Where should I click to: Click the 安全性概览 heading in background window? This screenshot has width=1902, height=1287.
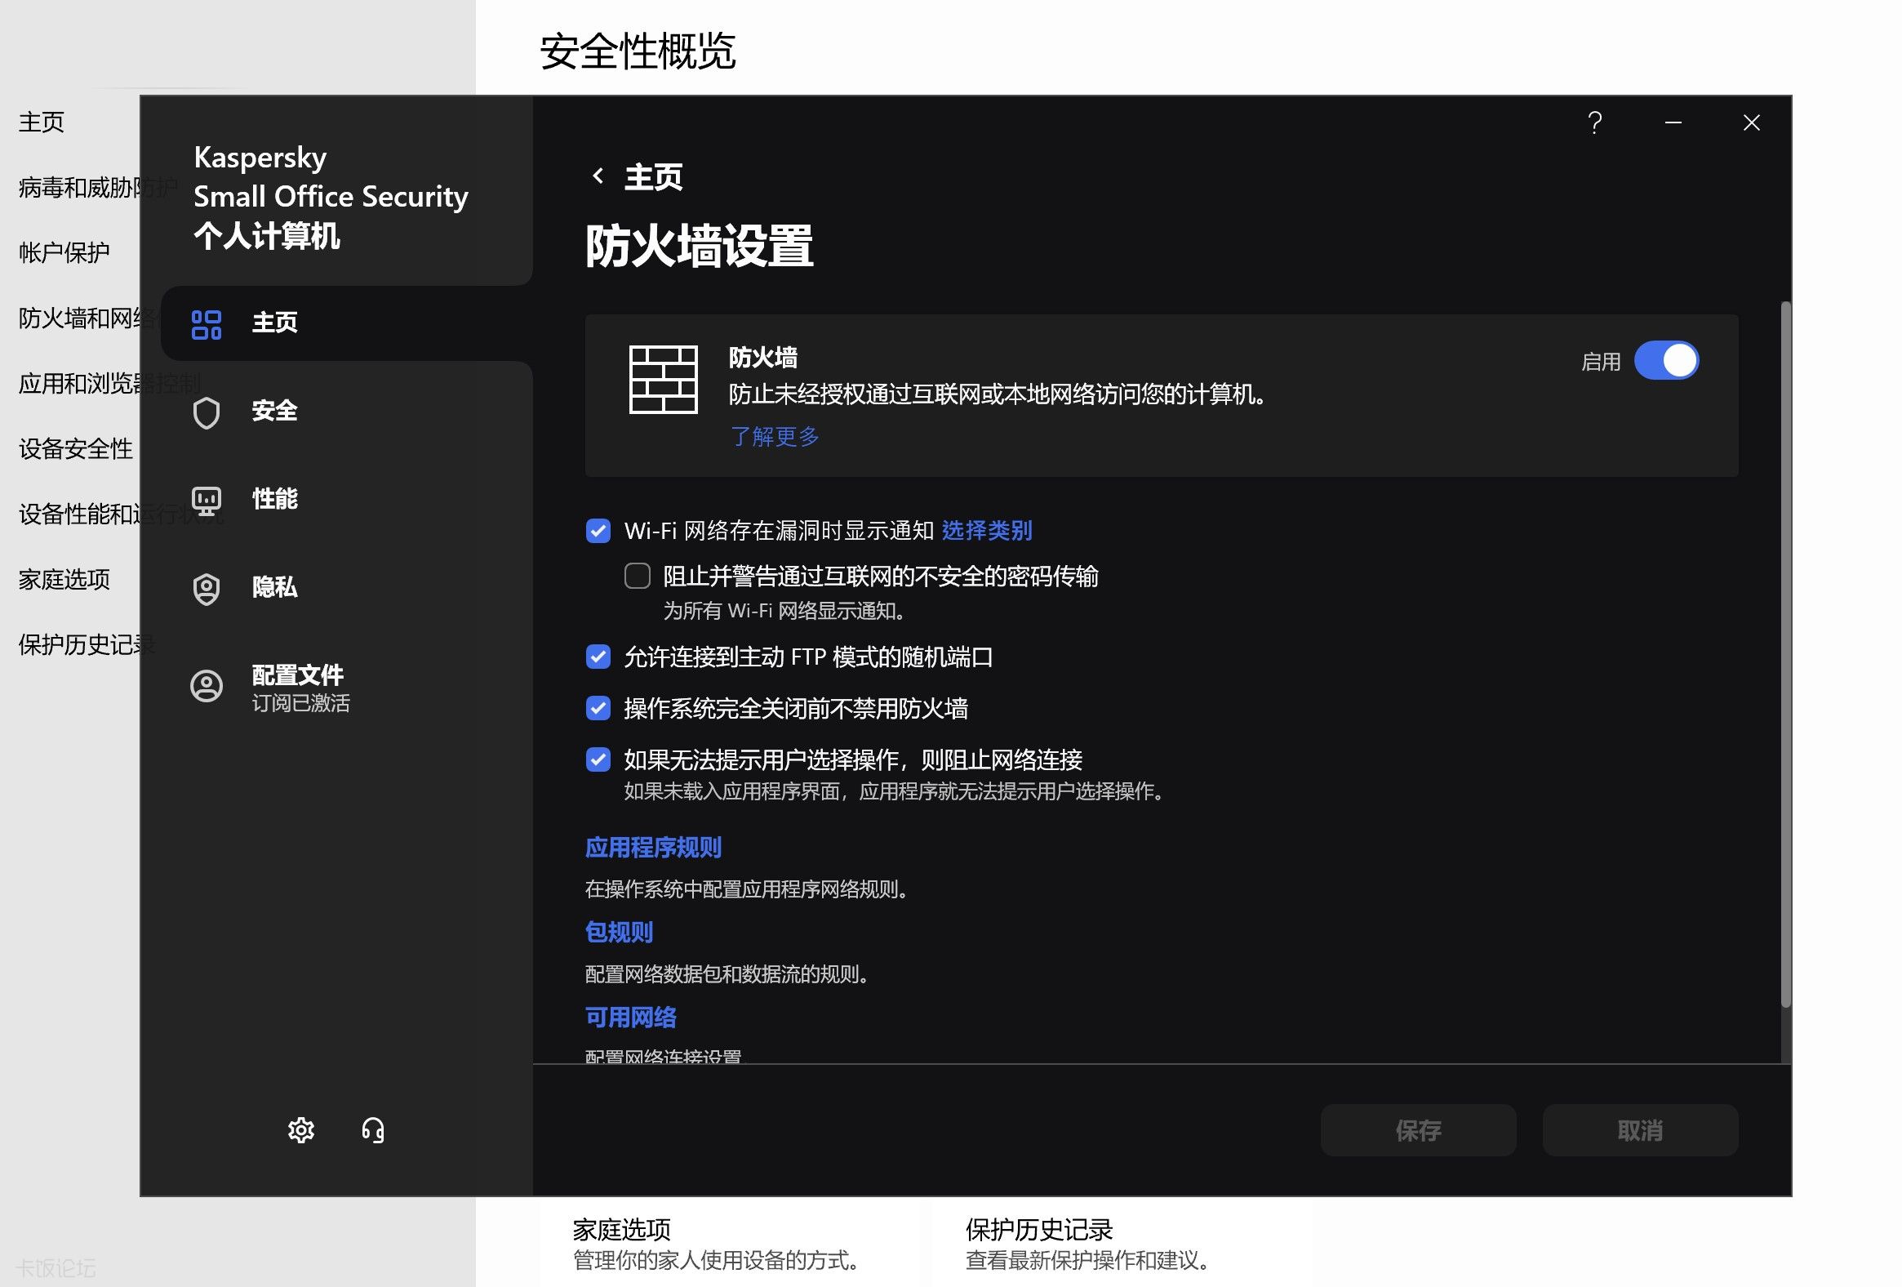click(x=638, y=51)
